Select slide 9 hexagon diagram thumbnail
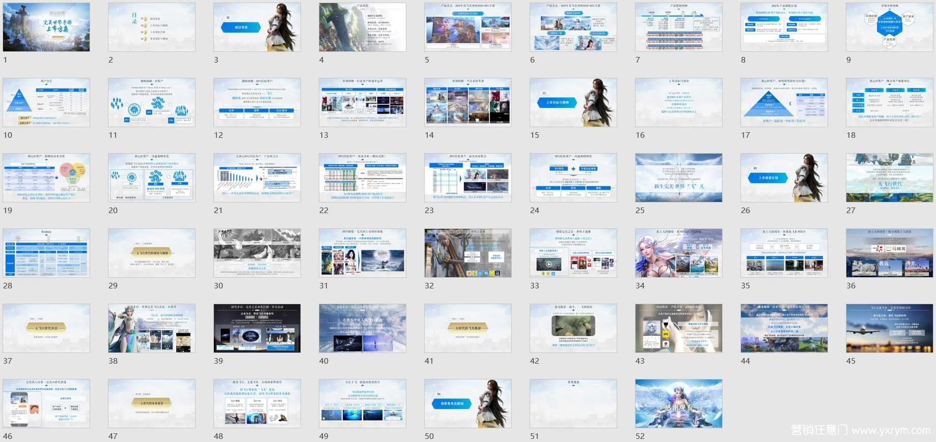Screen dimensions: 936x442 890,27
